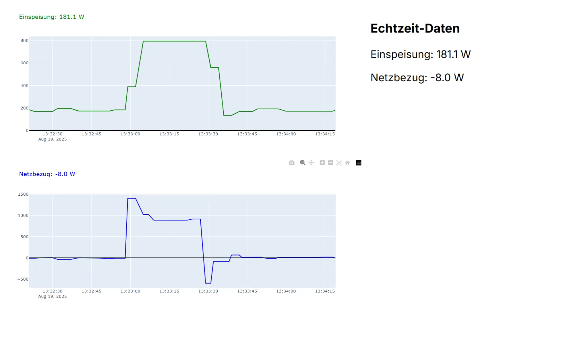The image size is (567, 337).
Task: Click the Autoscale axes icon
Action: pyautogui.click(x=339, y=163)
